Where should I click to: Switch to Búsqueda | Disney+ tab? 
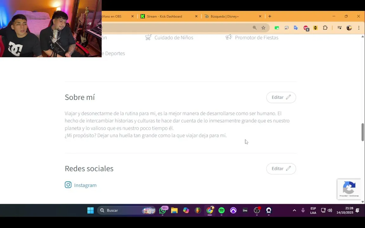[x=225, y=16]
